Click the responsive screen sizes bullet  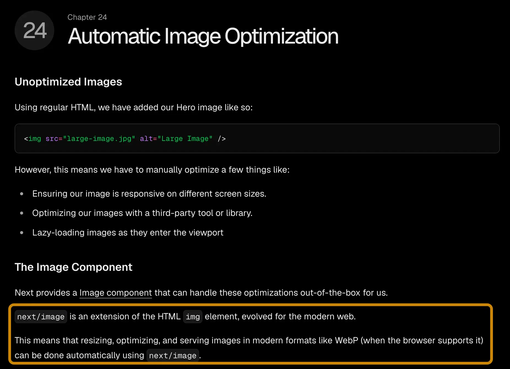coord(149,194)
